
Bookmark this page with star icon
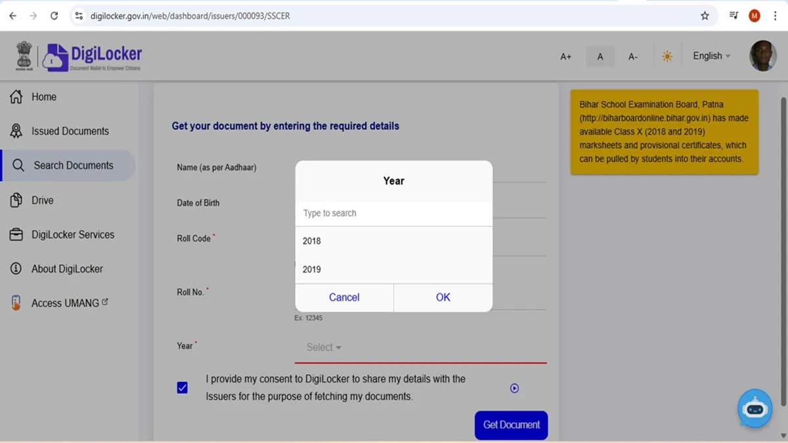(705, 16)
